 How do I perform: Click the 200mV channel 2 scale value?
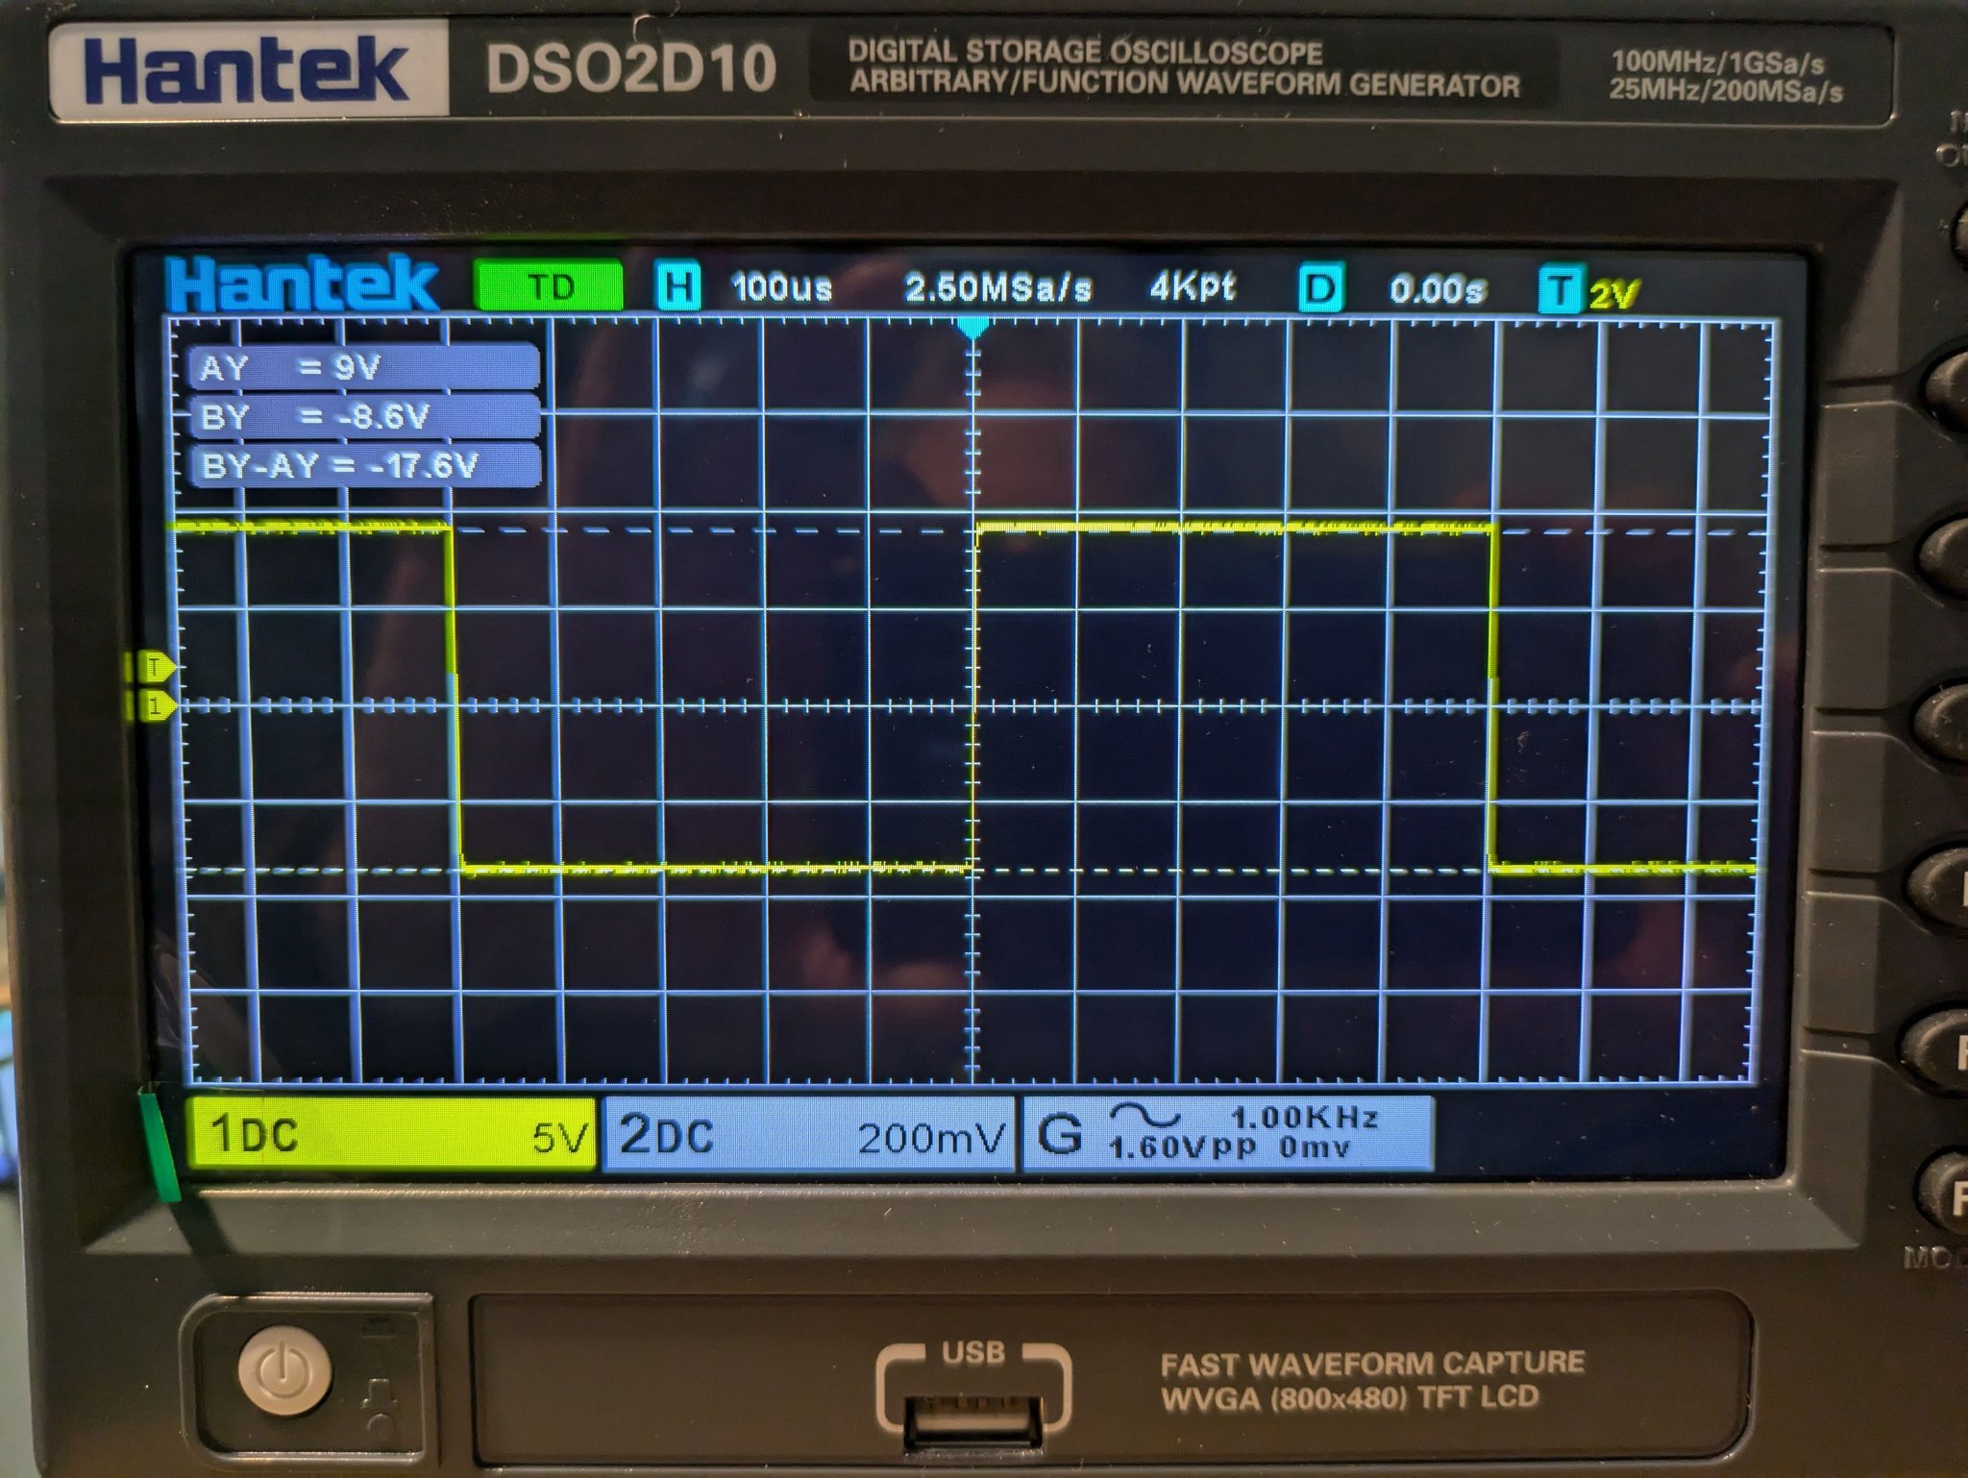coord(930,1139)
